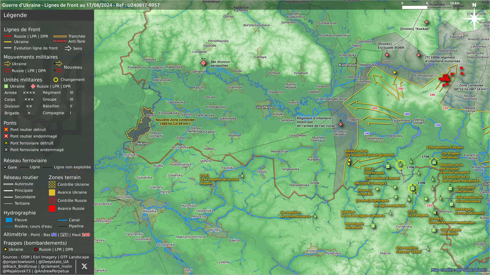Select the Escouade BOBR diamond marker
The height and width of the screenshot is (275, 490).
(x=387, y=55)
